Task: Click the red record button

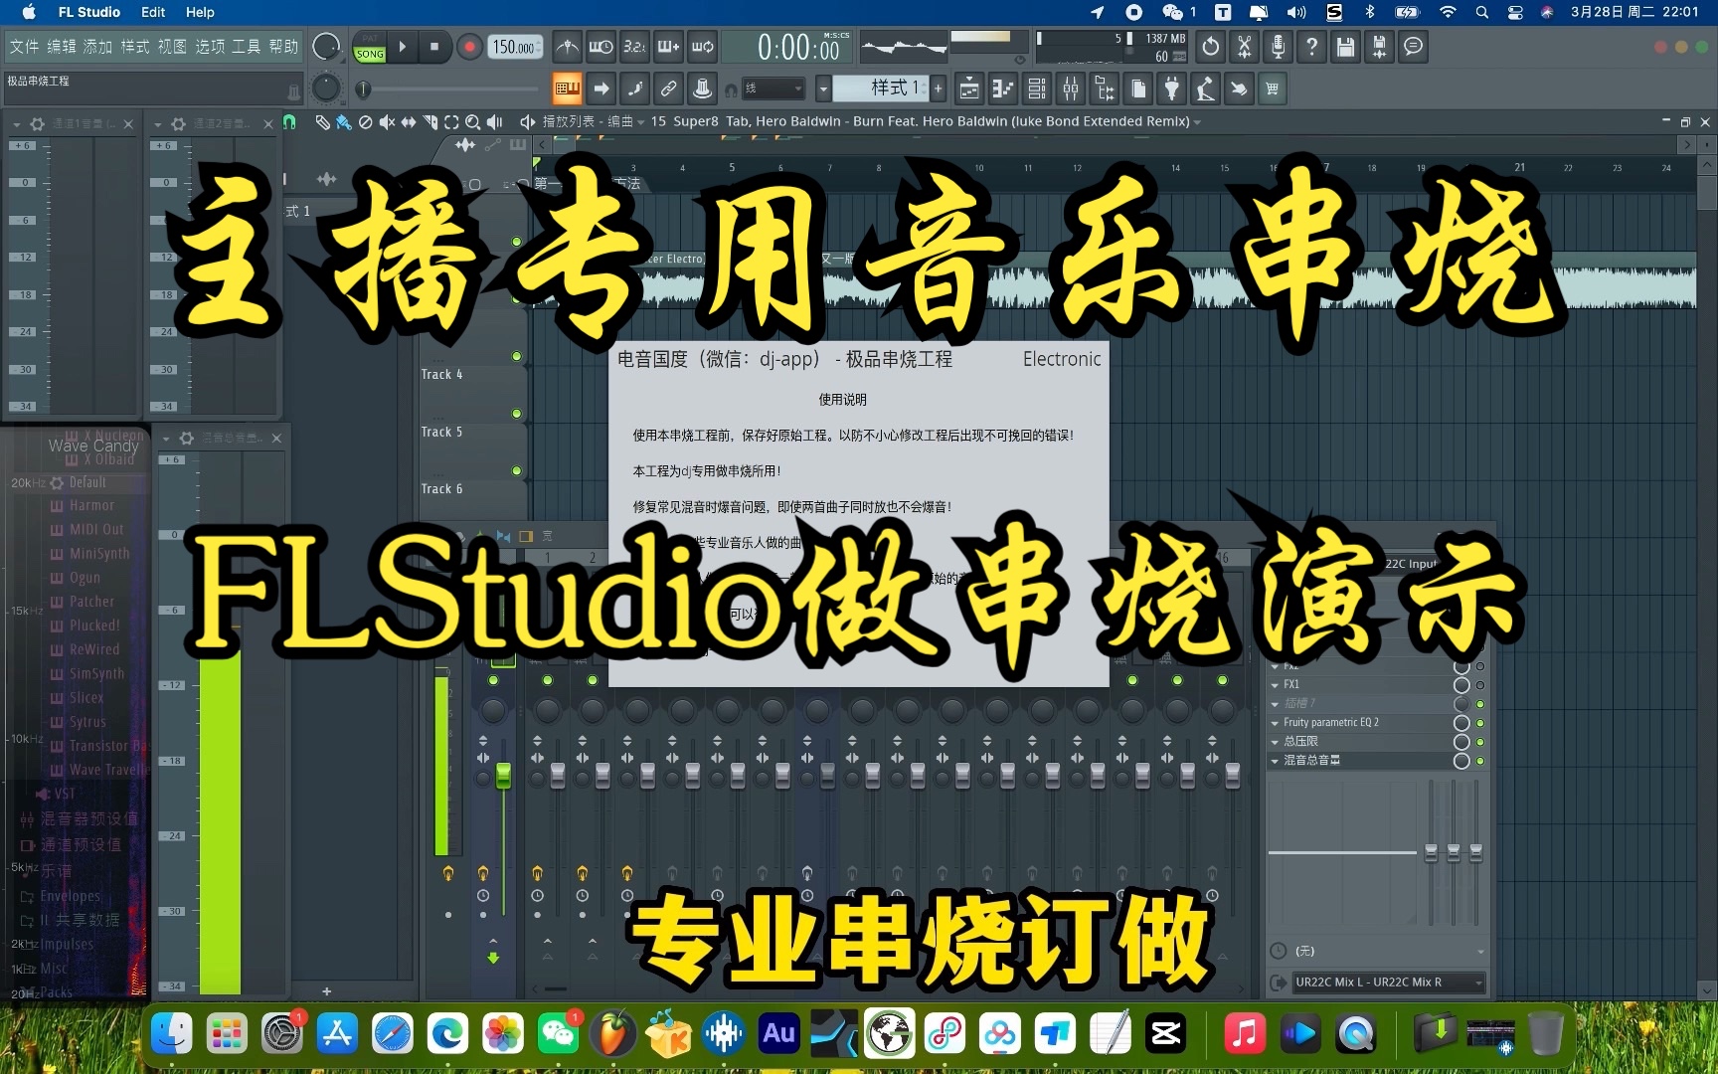Action: click(469, 47)
